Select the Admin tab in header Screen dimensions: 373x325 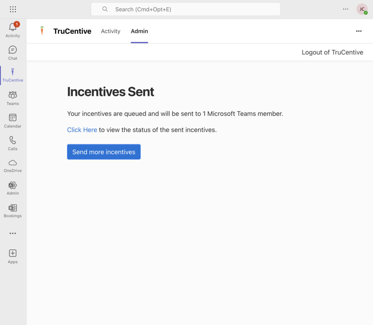pos(139,31)
